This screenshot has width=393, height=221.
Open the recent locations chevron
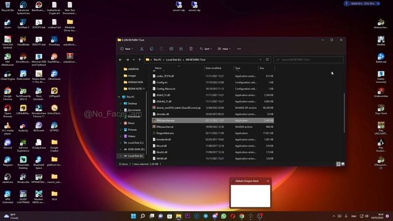(x=134, y=60)
